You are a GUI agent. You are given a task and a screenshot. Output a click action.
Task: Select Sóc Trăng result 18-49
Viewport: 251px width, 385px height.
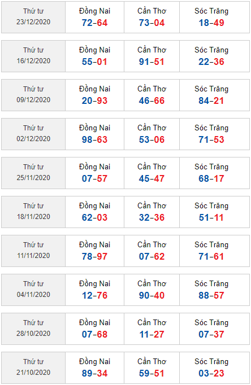[211, 23]
